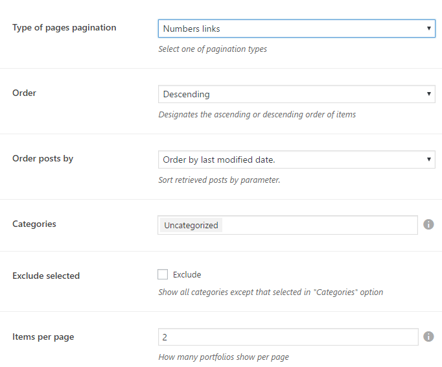This screenshot has width=442, height=367.
Task: Click "How many portfolios show per page" text
Action: click(224, 357)
